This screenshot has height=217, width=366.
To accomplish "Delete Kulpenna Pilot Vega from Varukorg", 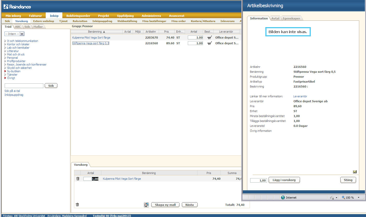I will (78, 179).
